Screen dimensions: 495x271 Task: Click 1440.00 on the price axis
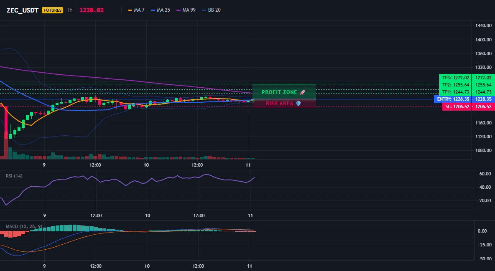point(483,25)
